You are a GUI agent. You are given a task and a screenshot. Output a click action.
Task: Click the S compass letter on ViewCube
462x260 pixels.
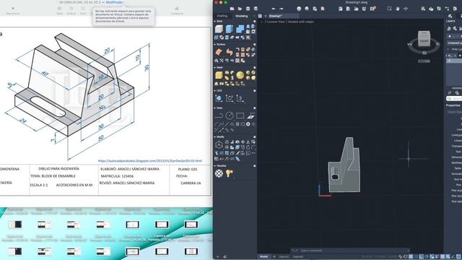424,53
